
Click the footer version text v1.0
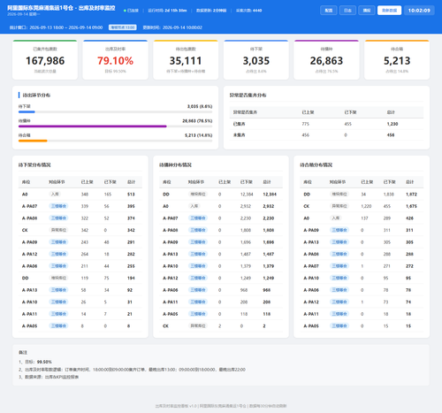pos(193,406)
